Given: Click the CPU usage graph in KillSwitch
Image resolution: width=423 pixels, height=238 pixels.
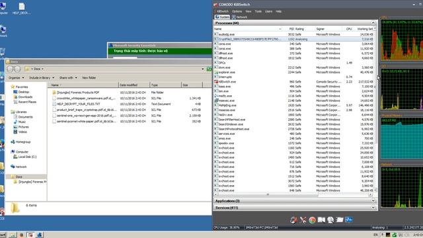Looking at the screenshot, I should (x=402, y=40).
